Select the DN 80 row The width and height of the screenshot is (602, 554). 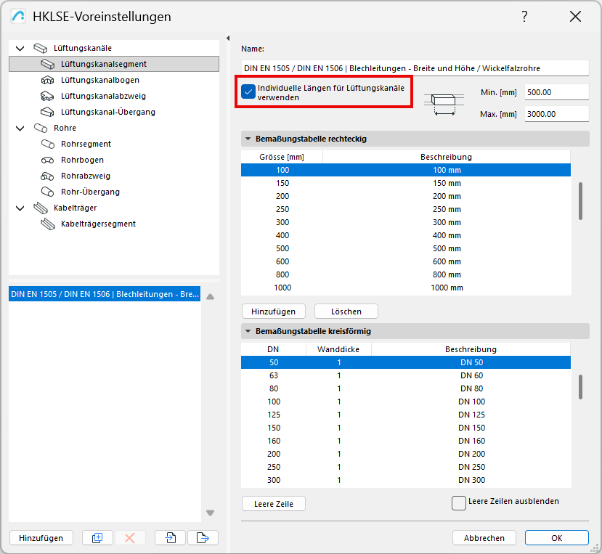pos(406,388)
